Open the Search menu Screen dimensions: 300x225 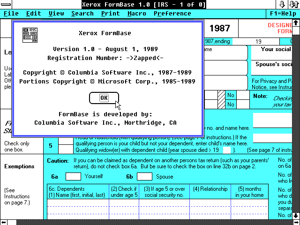[82, 14]
